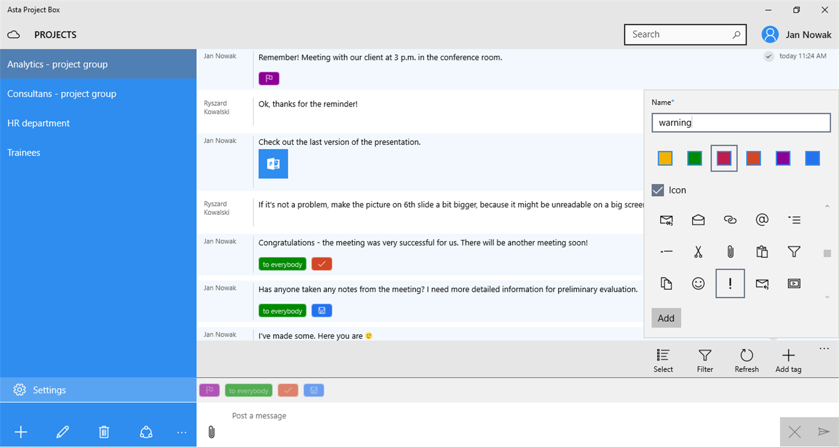Attach a file using paperclip icon
Screen dimensions: 839x447
click(x=211, y=432)
